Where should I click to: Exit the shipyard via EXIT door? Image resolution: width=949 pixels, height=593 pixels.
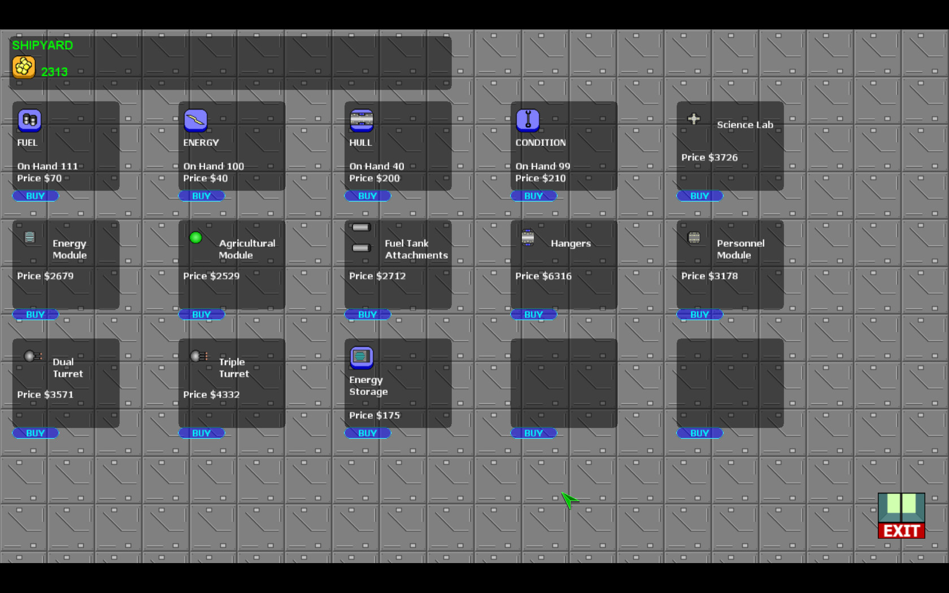pyautogui.click(x=902, y=516)
